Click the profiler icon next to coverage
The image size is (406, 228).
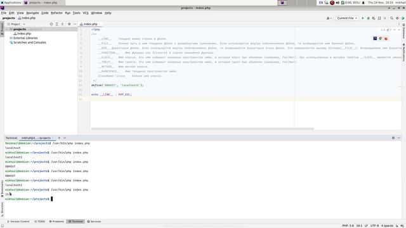[x=379, y=18]
